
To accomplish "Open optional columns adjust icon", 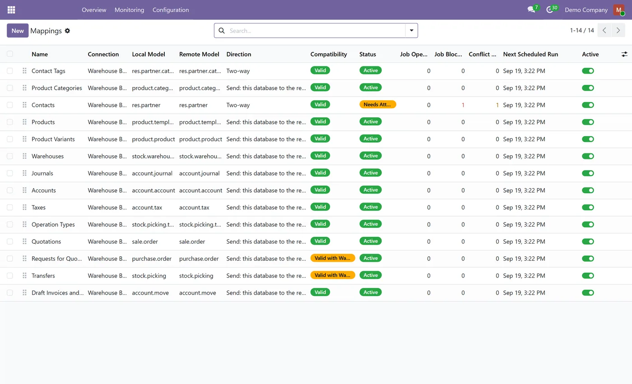I will tap(624, 54).
